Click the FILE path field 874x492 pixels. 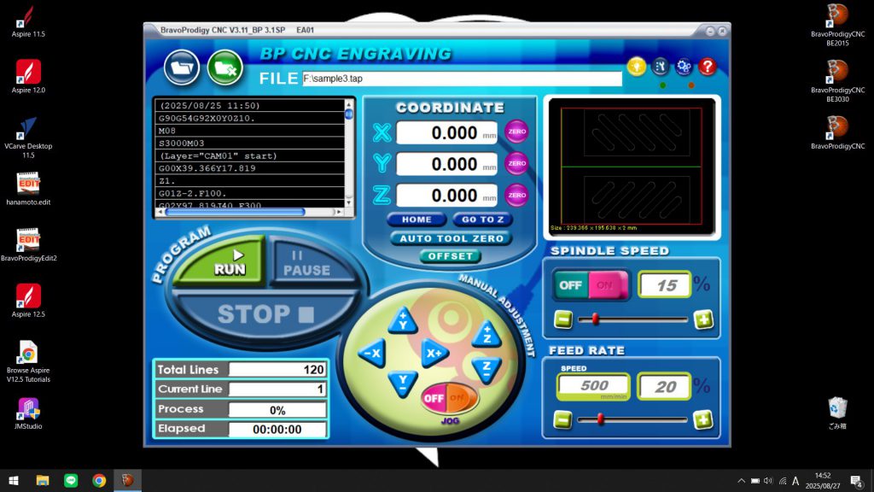[462, 79]
